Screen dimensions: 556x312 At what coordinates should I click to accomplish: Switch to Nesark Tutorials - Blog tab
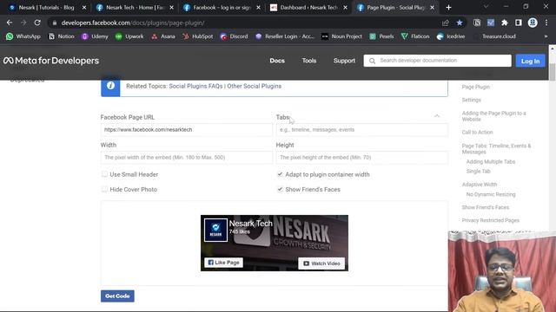click(47, 8)
